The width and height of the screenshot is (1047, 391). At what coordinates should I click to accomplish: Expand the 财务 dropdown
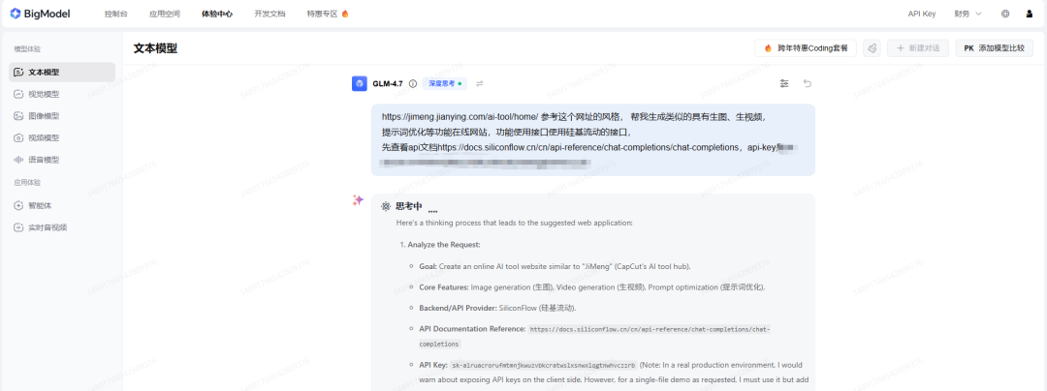968,14
